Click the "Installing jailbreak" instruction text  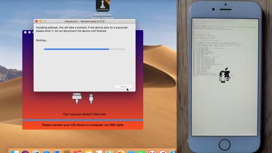[82, 29]
